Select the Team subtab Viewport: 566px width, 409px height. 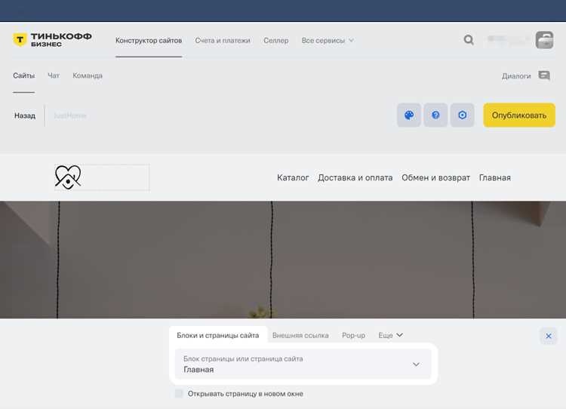88,75
